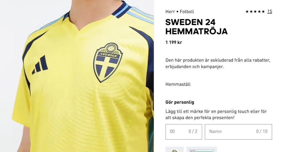This screenshot has width=282, height=152.
Task: Click the 0 / 2 number character counter
Action: pos(193,132)
